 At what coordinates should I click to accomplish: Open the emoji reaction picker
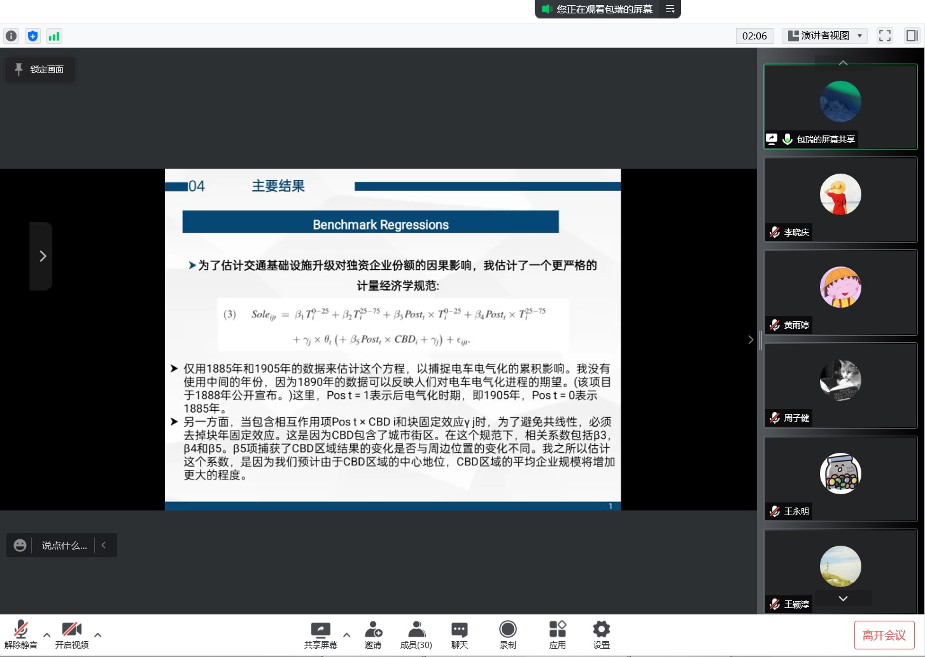[20, 545]
